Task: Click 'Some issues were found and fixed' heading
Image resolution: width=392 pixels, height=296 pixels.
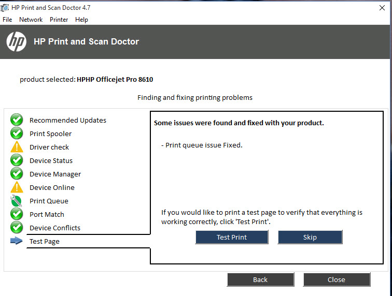Action: (x=239, y=123)
